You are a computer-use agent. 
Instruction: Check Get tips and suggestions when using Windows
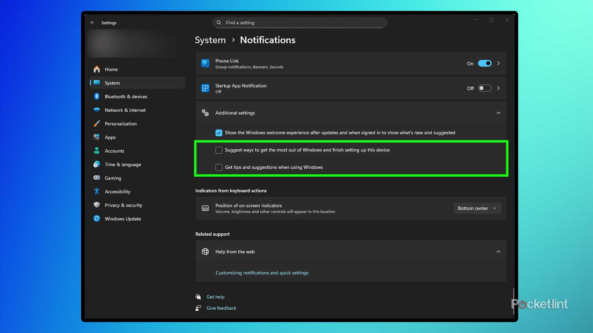pyautogui.click(x=219, y=167)
